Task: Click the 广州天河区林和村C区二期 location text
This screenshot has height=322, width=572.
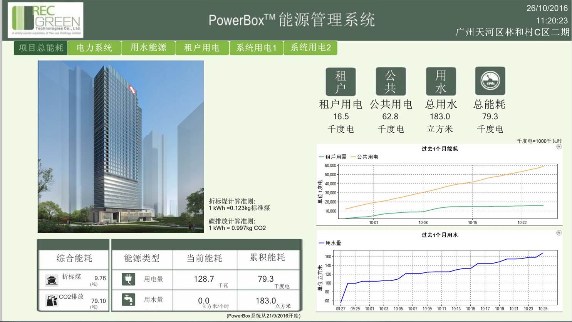Action: click(512, 32)
